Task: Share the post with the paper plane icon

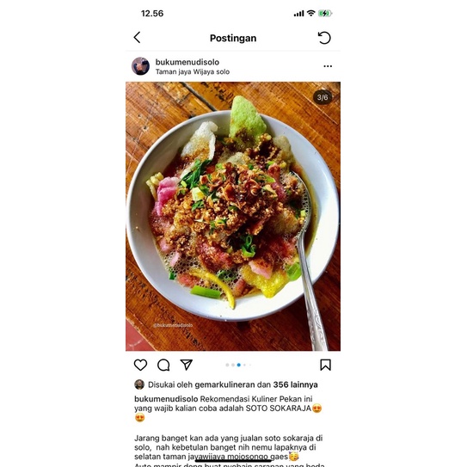Action: (x=187, y=365)
